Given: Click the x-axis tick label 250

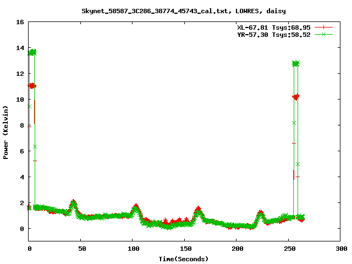Looking at the screenshot, I should pos(290,249).
